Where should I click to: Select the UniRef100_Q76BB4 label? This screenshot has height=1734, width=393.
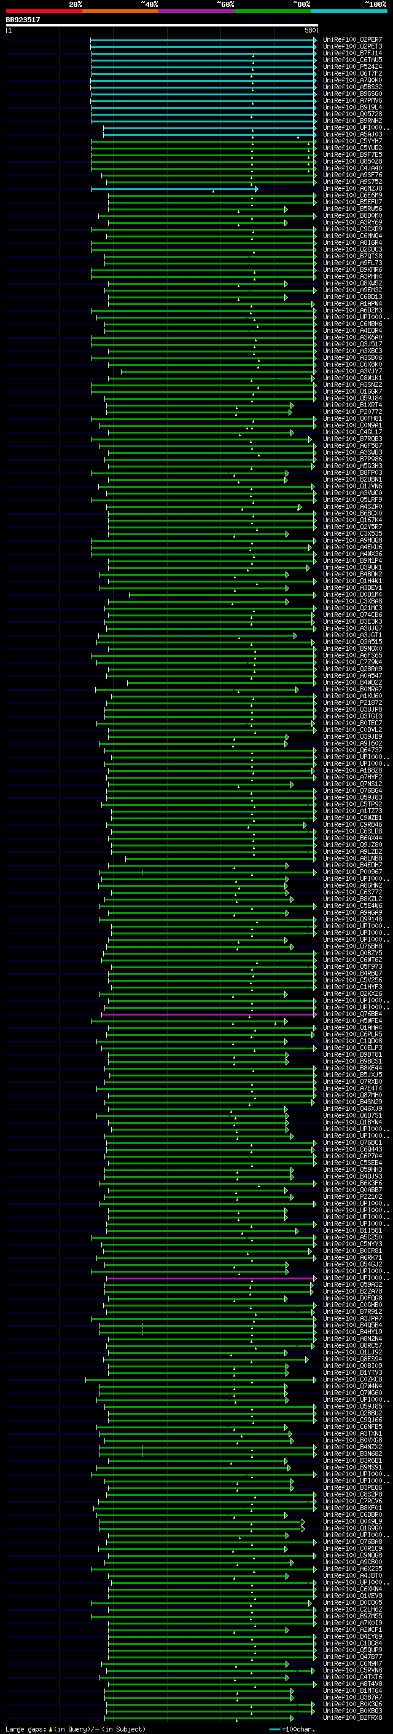352,1014
